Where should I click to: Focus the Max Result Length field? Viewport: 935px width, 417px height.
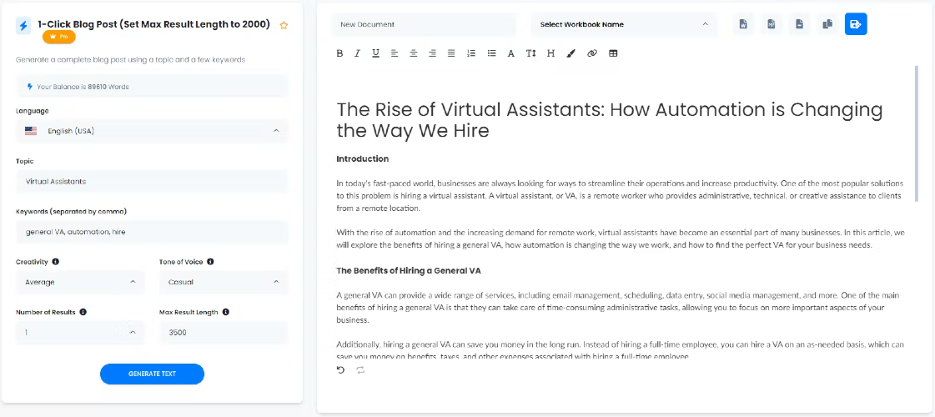click(x=224, y=332)
